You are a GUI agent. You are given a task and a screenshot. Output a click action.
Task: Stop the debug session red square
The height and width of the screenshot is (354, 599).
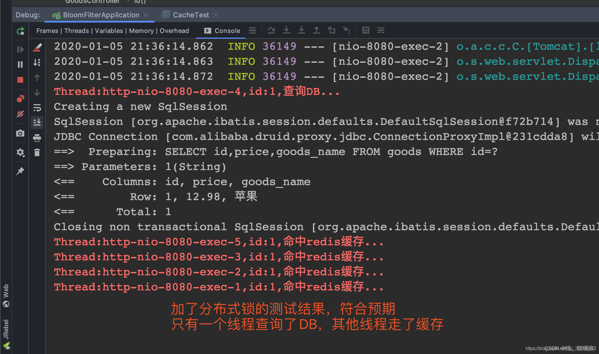(20, 80)
